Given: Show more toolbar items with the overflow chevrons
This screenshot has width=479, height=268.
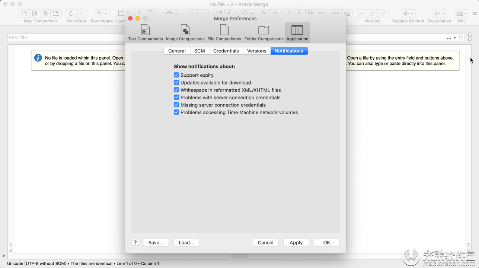Looking at the screenshot, I should tap(474, 13).
